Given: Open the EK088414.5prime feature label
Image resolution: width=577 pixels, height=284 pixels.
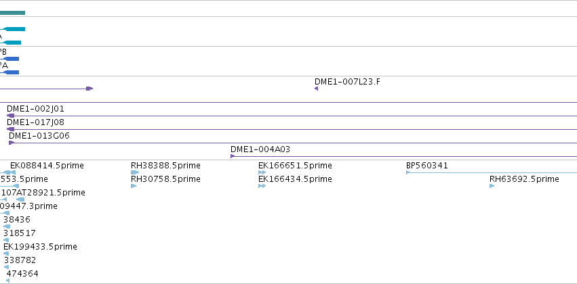Looking at the screenshot, I should [x=47, y=166].
